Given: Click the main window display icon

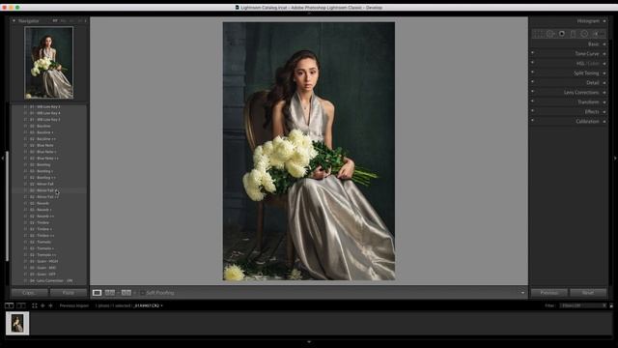Looking at the screenshot, I should click(9, 305).
